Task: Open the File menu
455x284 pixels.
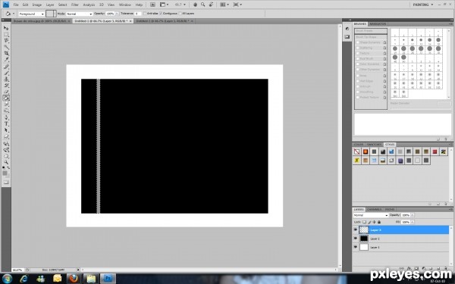Action: coord(16,5)
